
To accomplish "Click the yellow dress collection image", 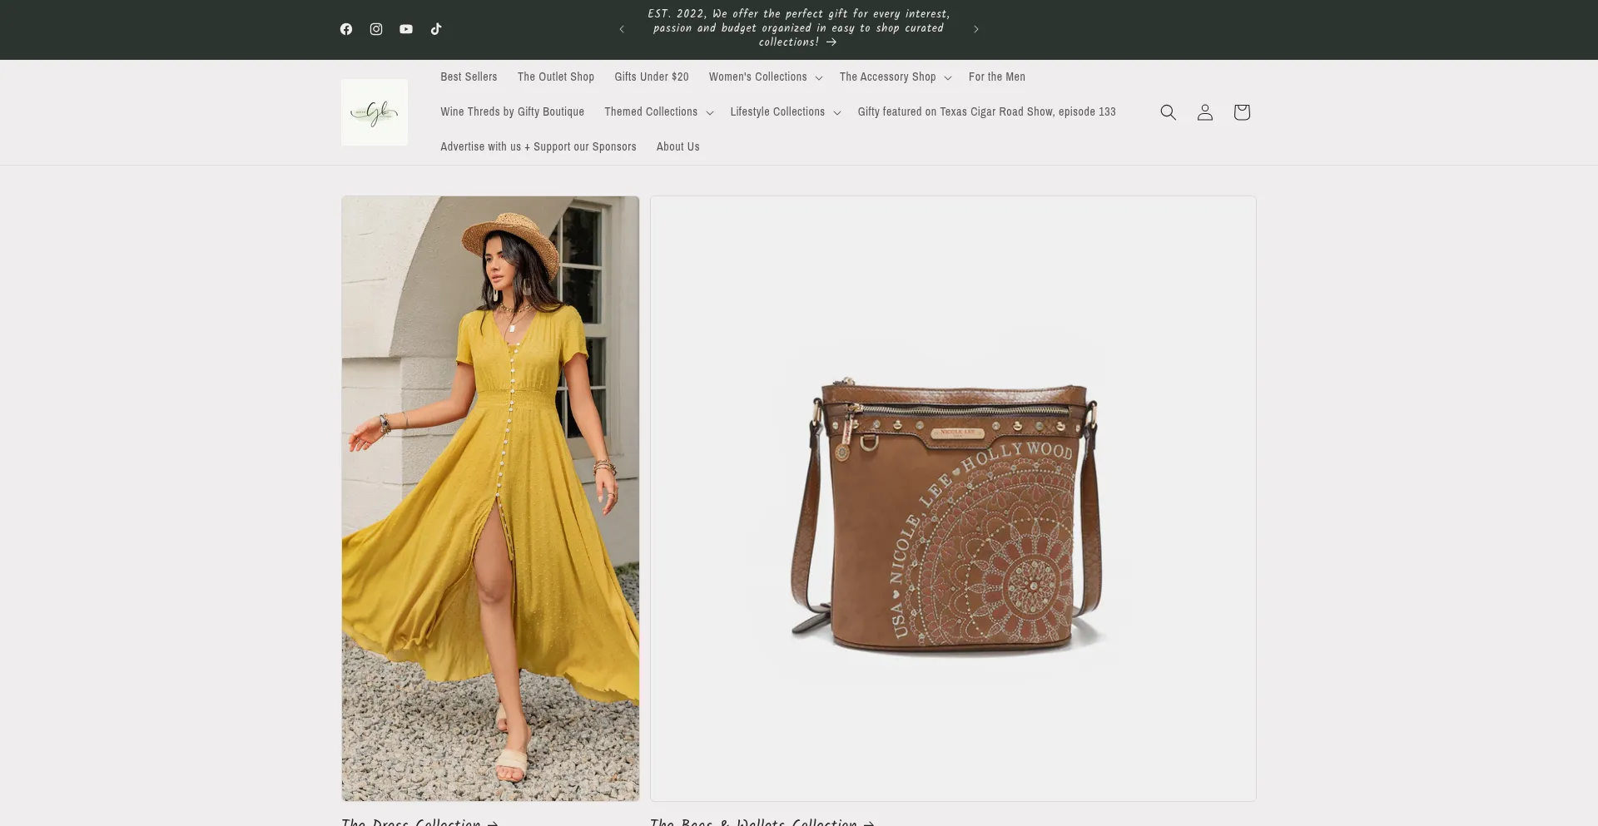I will tap(490, 498).
